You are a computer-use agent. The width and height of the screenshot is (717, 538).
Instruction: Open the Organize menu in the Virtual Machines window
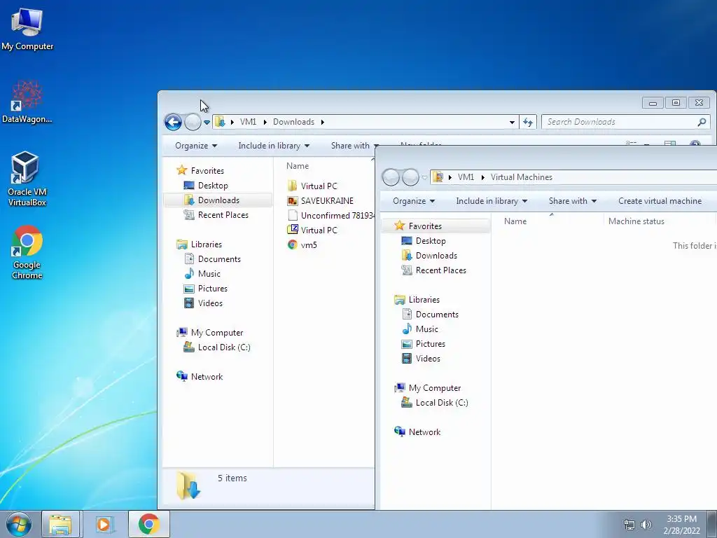click(x=414, y=201)
